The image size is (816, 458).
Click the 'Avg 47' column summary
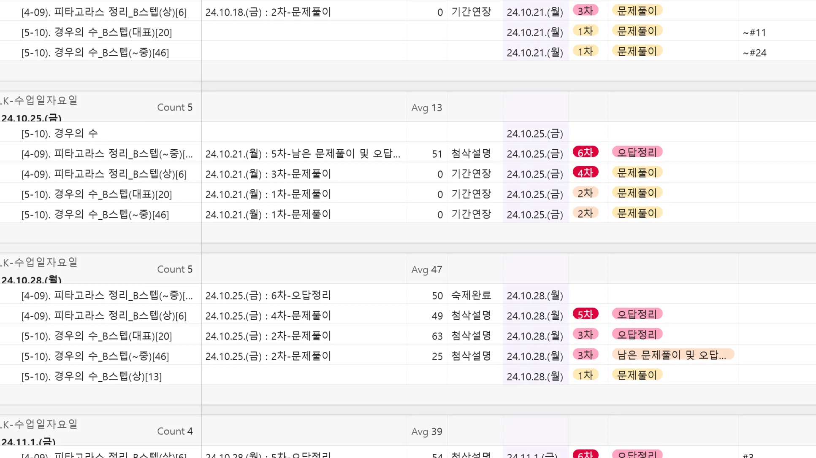pyautogui.click(x=426, y=269)
